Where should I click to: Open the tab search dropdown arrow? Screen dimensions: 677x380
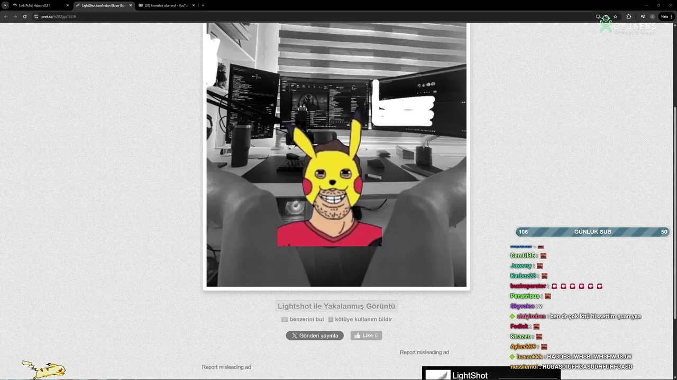click(5, 5)
